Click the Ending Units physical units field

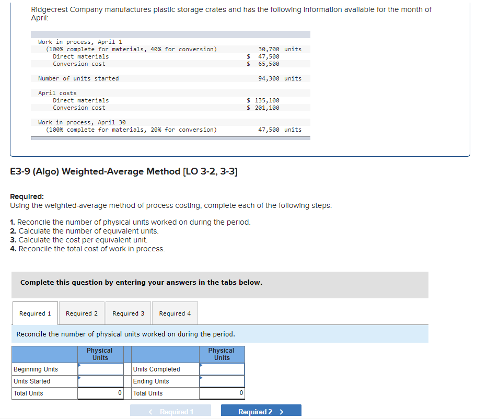tap(222, 381)
